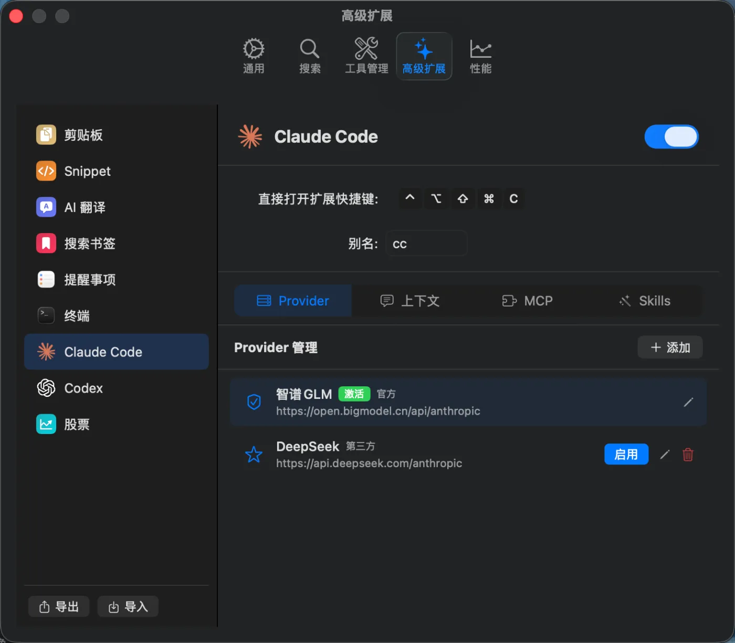Click the Command key shortcut symbol
Screen dimensions: 735x643
[x=489, y=198]
